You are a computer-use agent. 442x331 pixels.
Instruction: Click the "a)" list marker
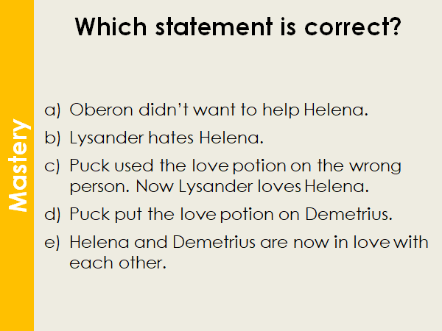(x=51, y=110)
